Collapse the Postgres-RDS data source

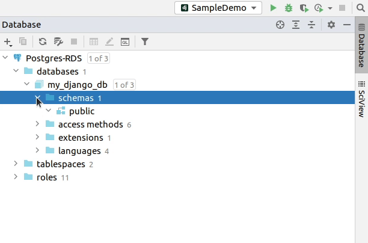click(x=5, y=58)
